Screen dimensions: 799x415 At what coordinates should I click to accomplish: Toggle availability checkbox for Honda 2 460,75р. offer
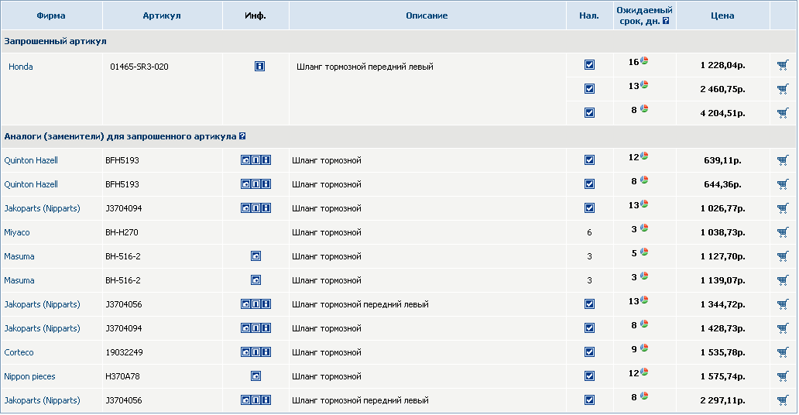pos(589,89)
